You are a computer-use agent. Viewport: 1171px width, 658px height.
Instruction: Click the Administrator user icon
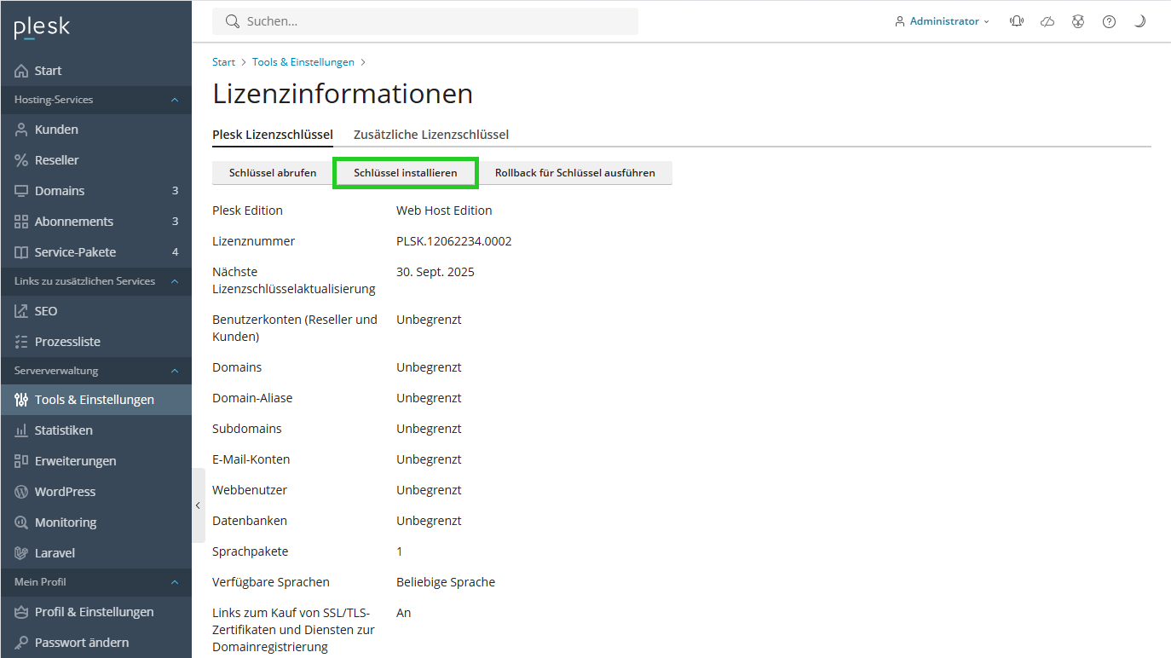click(900, 21)
